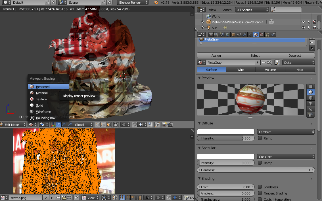Image resolution: width=322 pixels, height=201 pixels.
Task: Open the Edit Mode selector dropdown
Action: 13,124
